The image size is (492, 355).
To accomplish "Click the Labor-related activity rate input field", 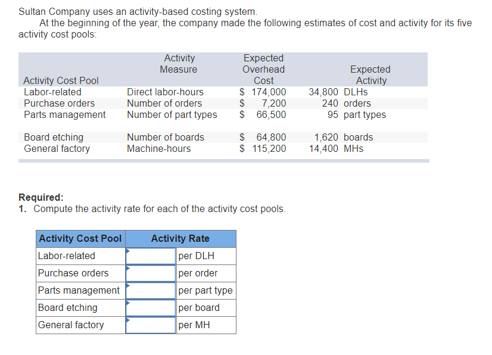I will tap(150, 256).
